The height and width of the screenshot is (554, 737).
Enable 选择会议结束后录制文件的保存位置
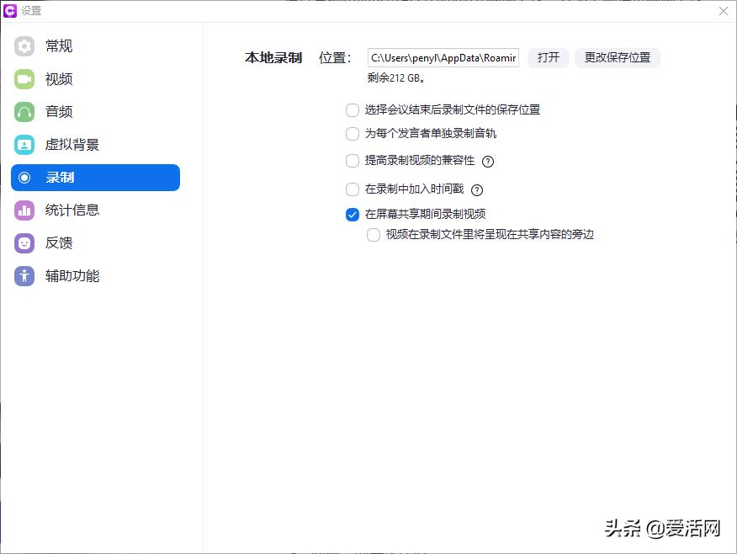352,109
